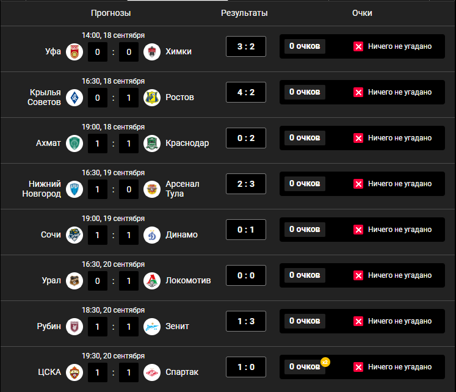Select the Результаты column header
Image resolution: width=456 pixels, height=392 pixels.
244,13
